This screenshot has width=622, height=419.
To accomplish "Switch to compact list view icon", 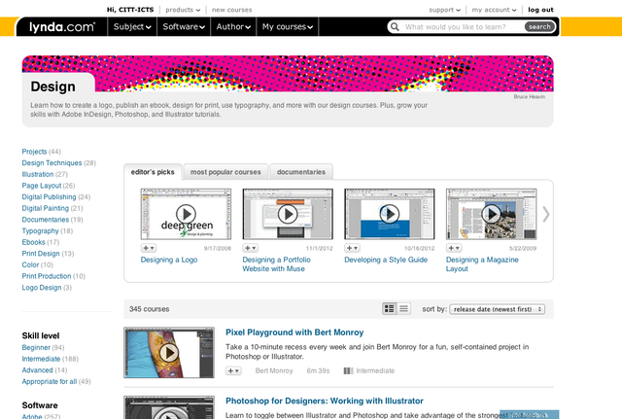I will (x=404, y=309).
